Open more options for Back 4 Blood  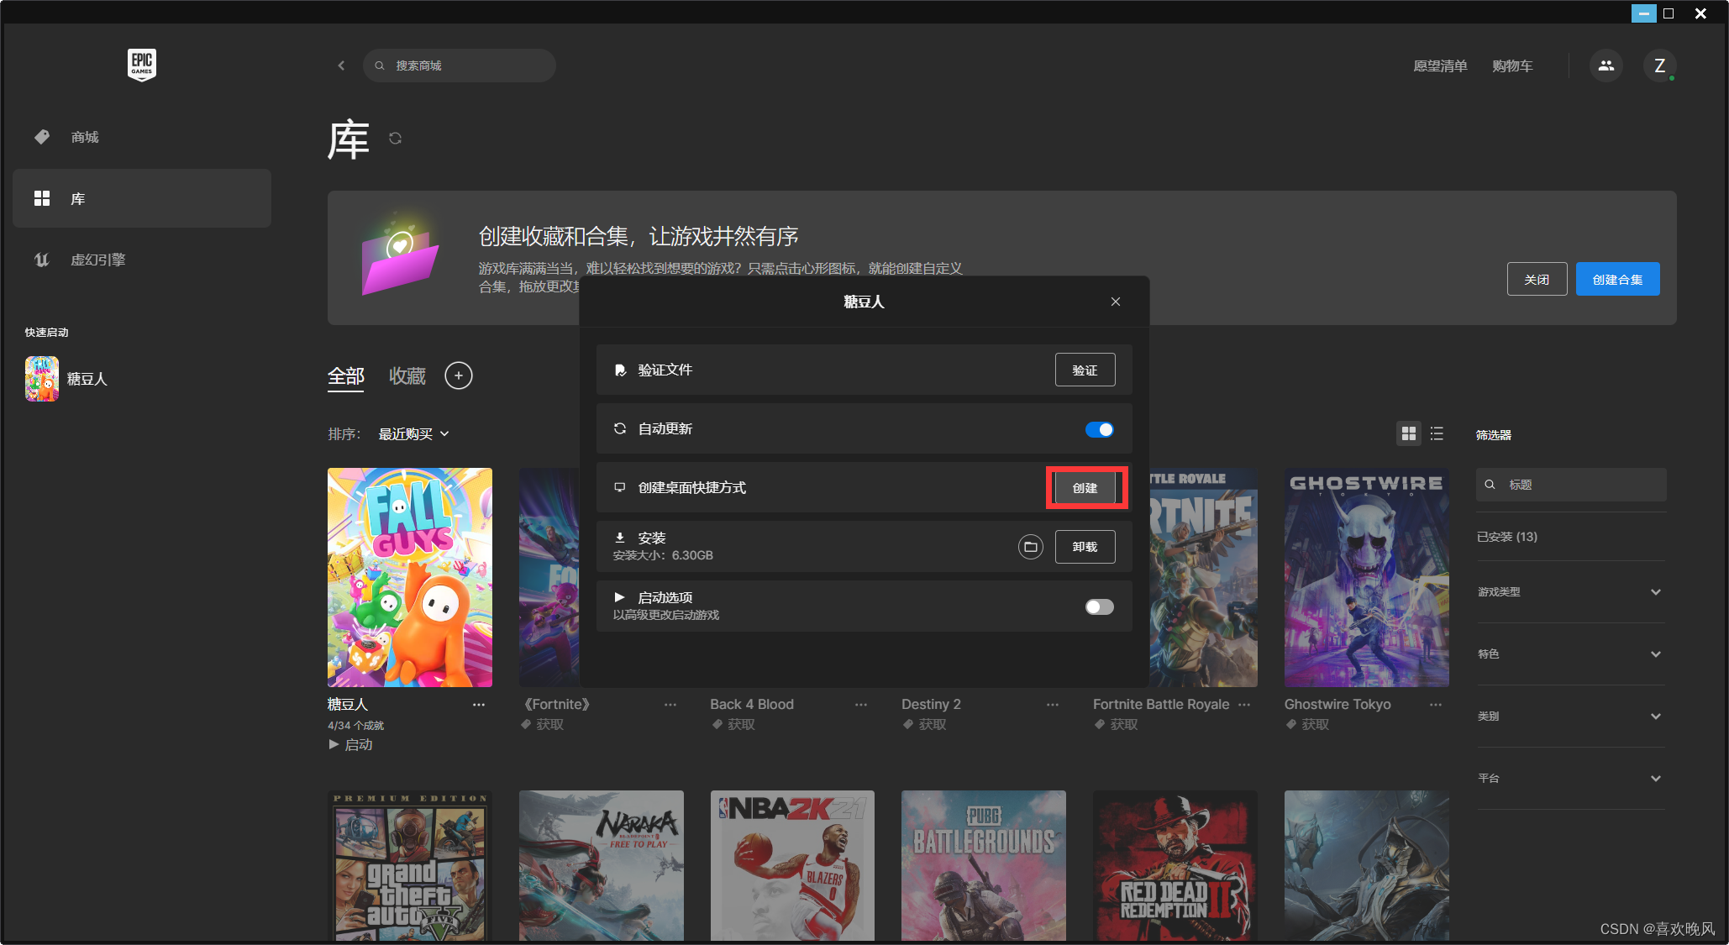(x=861, y=705)
